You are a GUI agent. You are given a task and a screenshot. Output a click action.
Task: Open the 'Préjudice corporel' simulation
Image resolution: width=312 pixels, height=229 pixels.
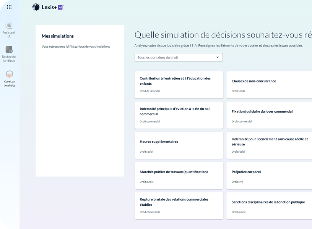point(269,175)
